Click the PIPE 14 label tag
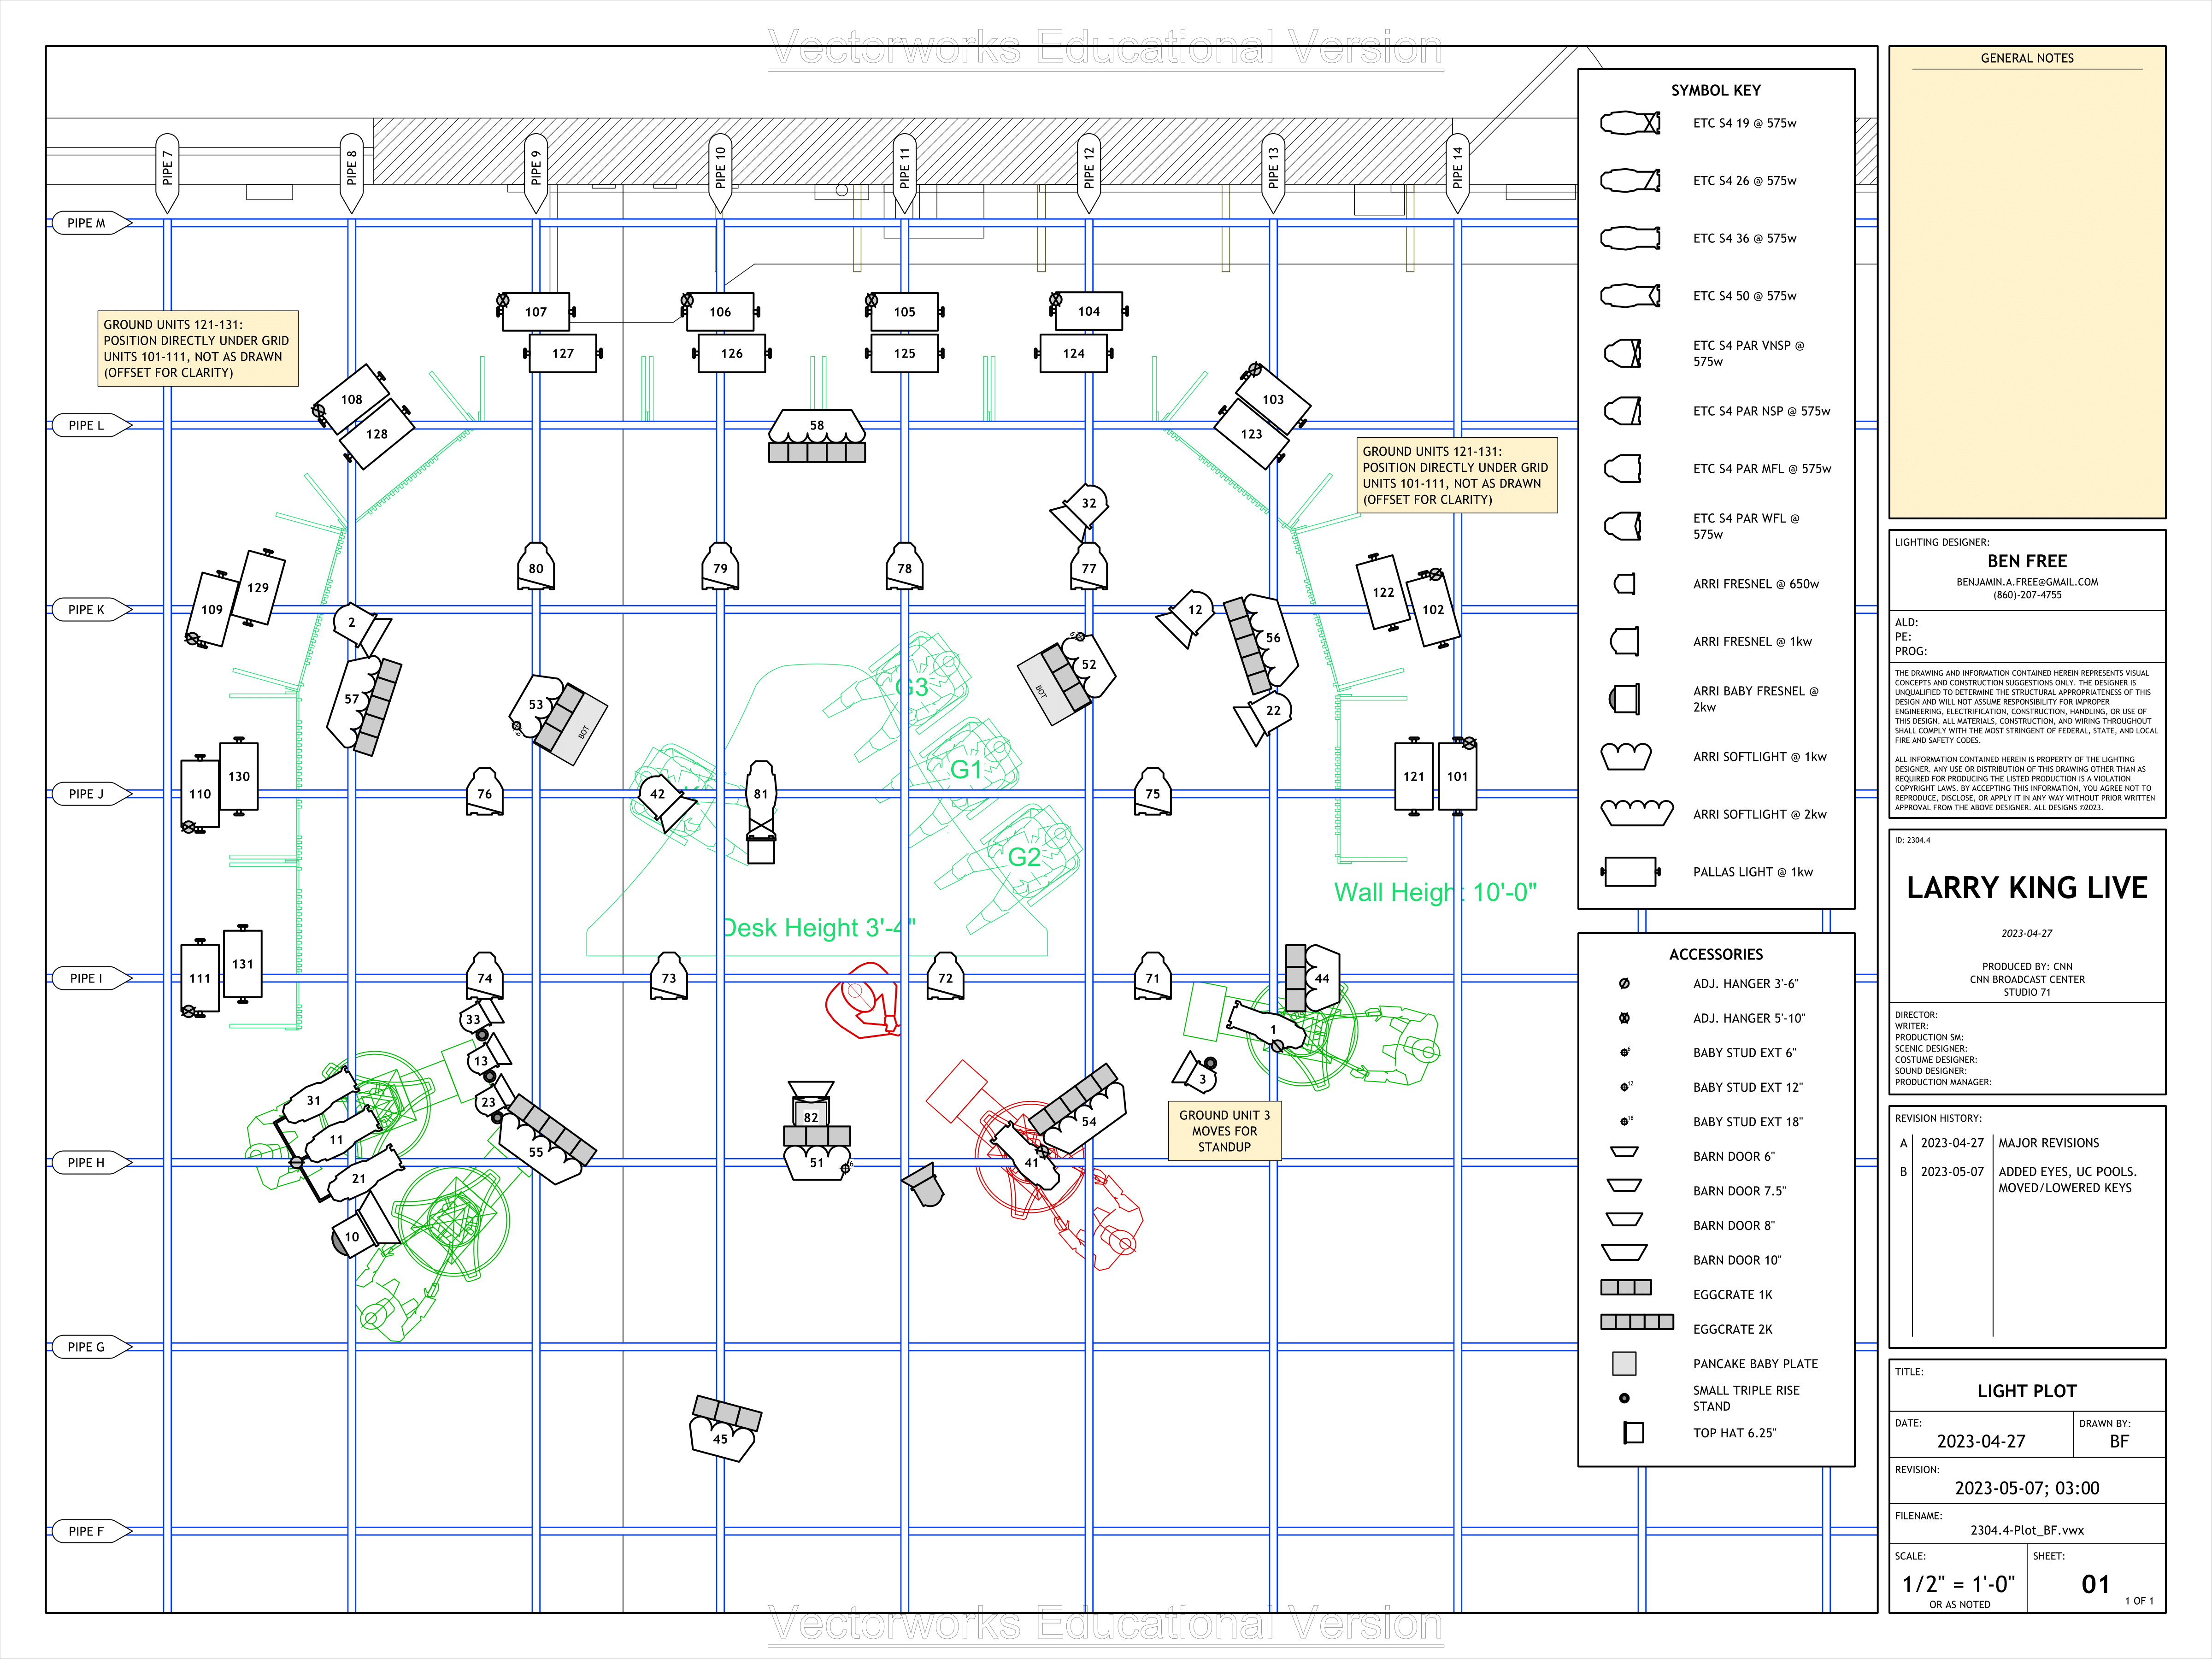This screenshot has height=1659, width=2212. 1458,172
